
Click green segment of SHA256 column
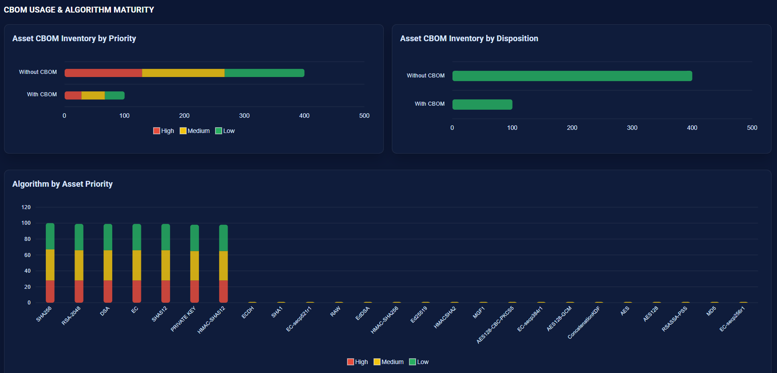(50, 236)
